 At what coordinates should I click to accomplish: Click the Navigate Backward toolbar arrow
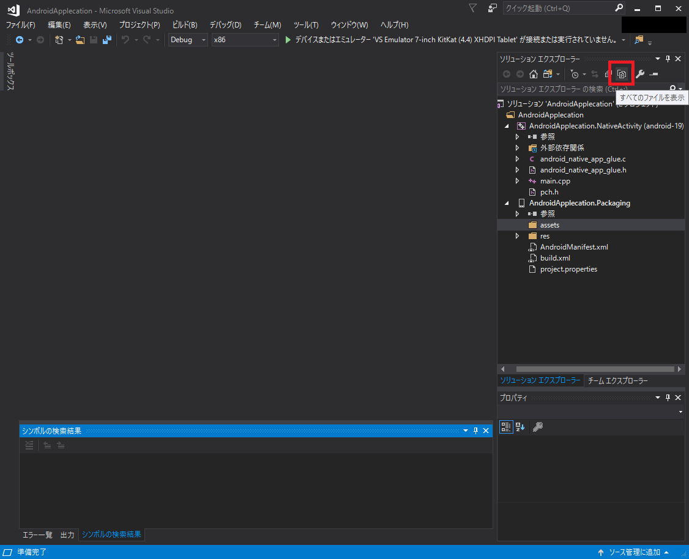click(x=20, y=40)
